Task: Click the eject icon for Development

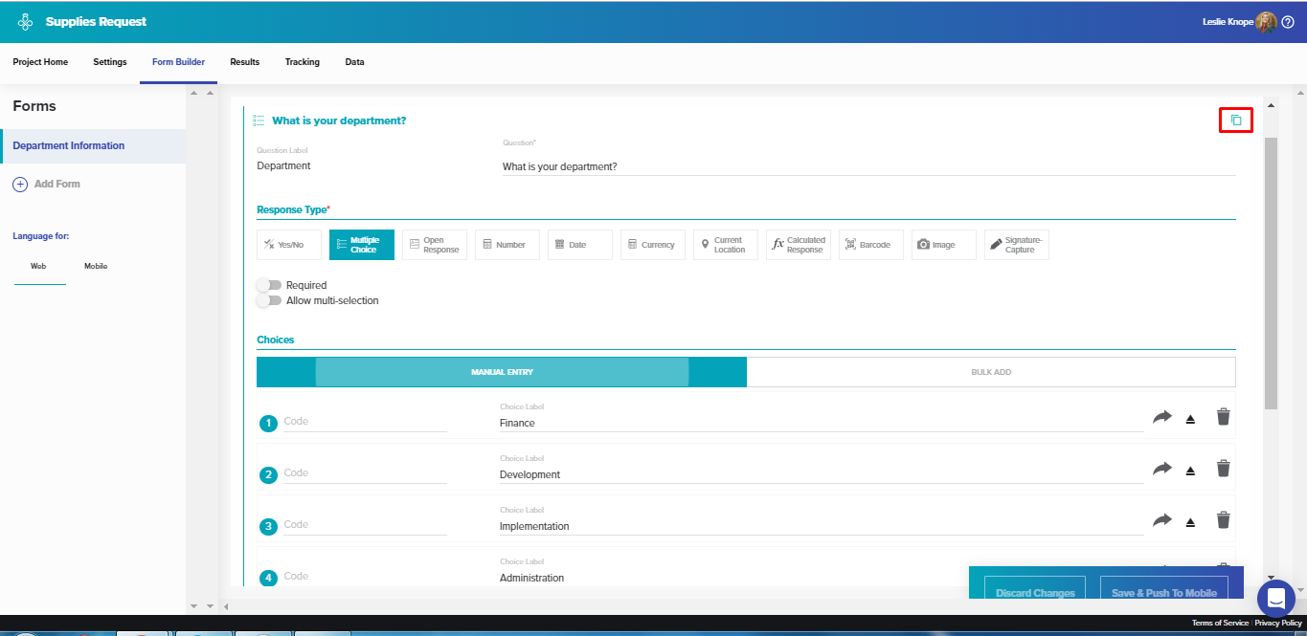Action: pyautogui.click(x=1190, y=471)
